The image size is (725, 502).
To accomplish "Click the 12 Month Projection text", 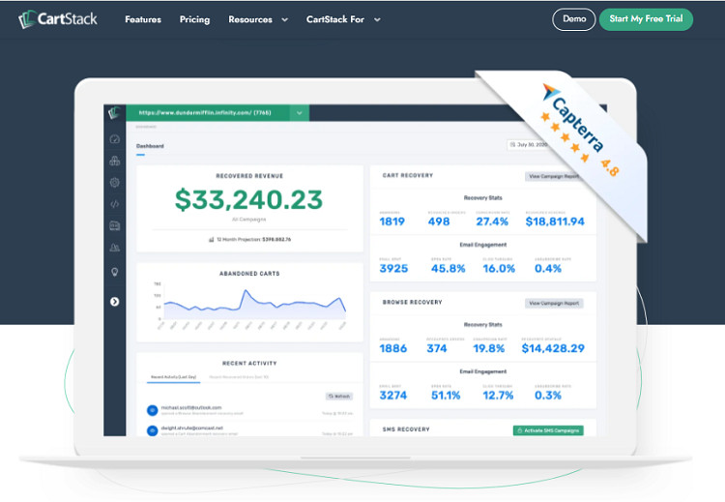I will 253,240.
